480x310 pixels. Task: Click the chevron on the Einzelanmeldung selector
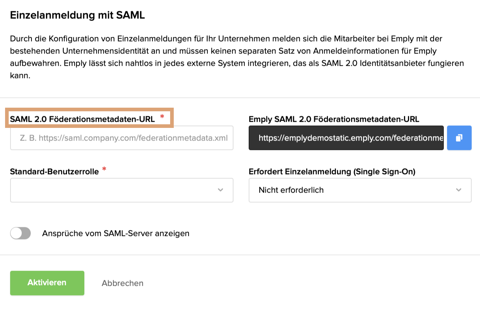(459, 190)
